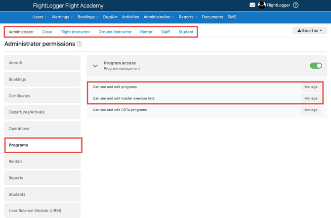The height and width of the screenshot is (218, 331).
Task: Click Manage for edit programs permission
Action: point(311,87)
